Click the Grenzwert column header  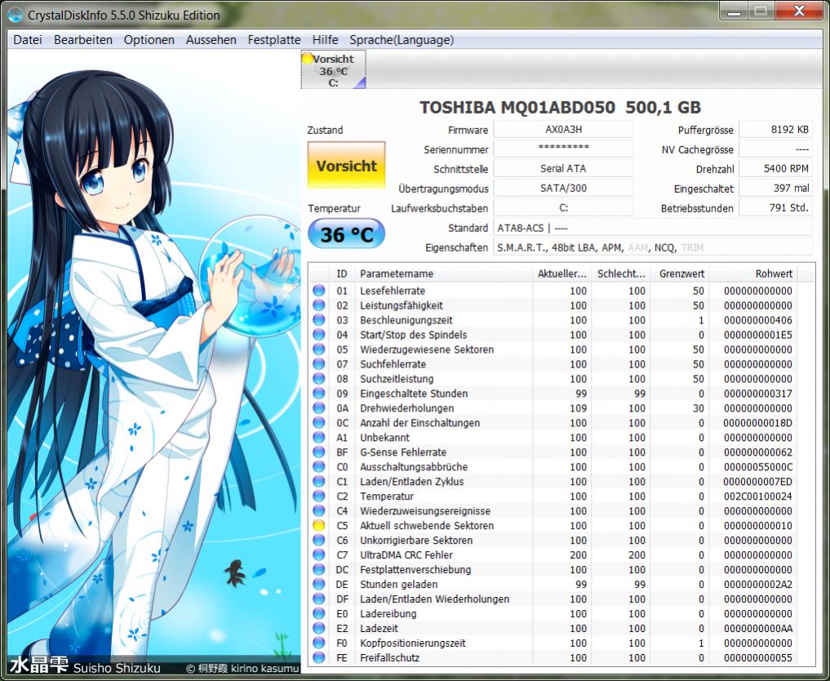point(679,274)
